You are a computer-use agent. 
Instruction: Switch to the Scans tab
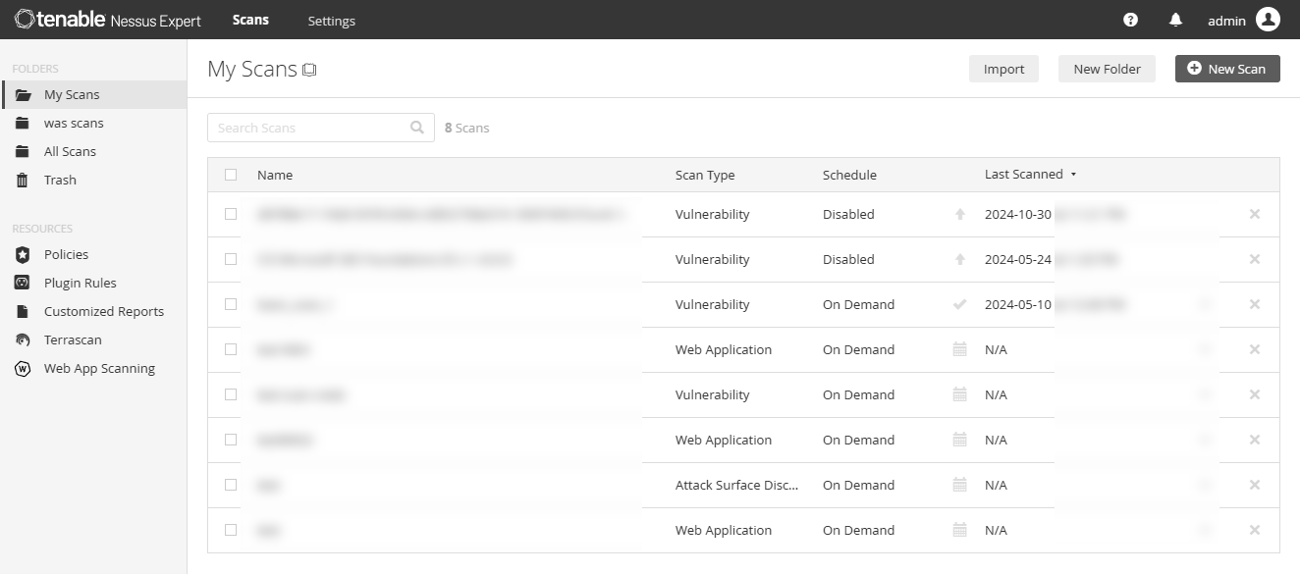250,20
